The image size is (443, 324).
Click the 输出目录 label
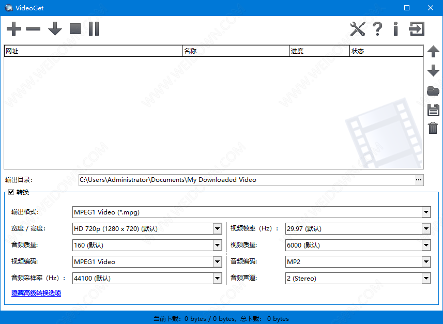point(19,180)
